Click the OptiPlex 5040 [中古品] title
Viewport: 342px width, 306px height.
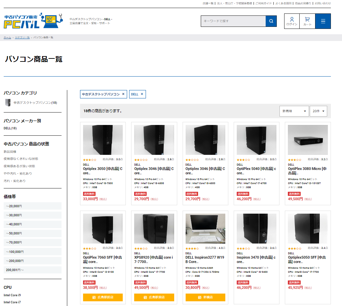(257, 171)
